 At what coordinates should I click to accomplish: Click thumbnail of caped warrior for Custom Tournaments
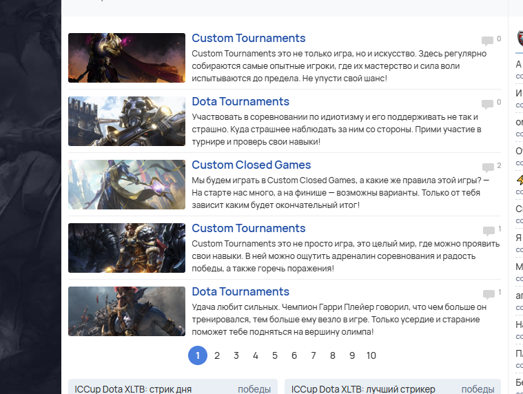pyautogui.click(x=127, y=58)
